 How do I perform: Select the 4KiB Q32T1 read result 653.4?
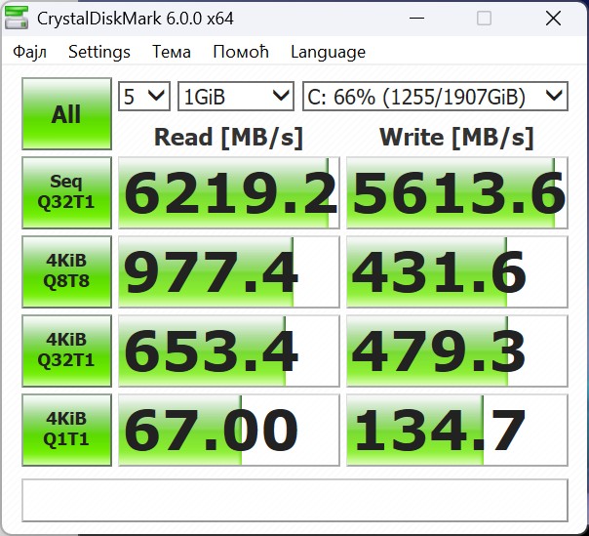(x=229, y=350)
